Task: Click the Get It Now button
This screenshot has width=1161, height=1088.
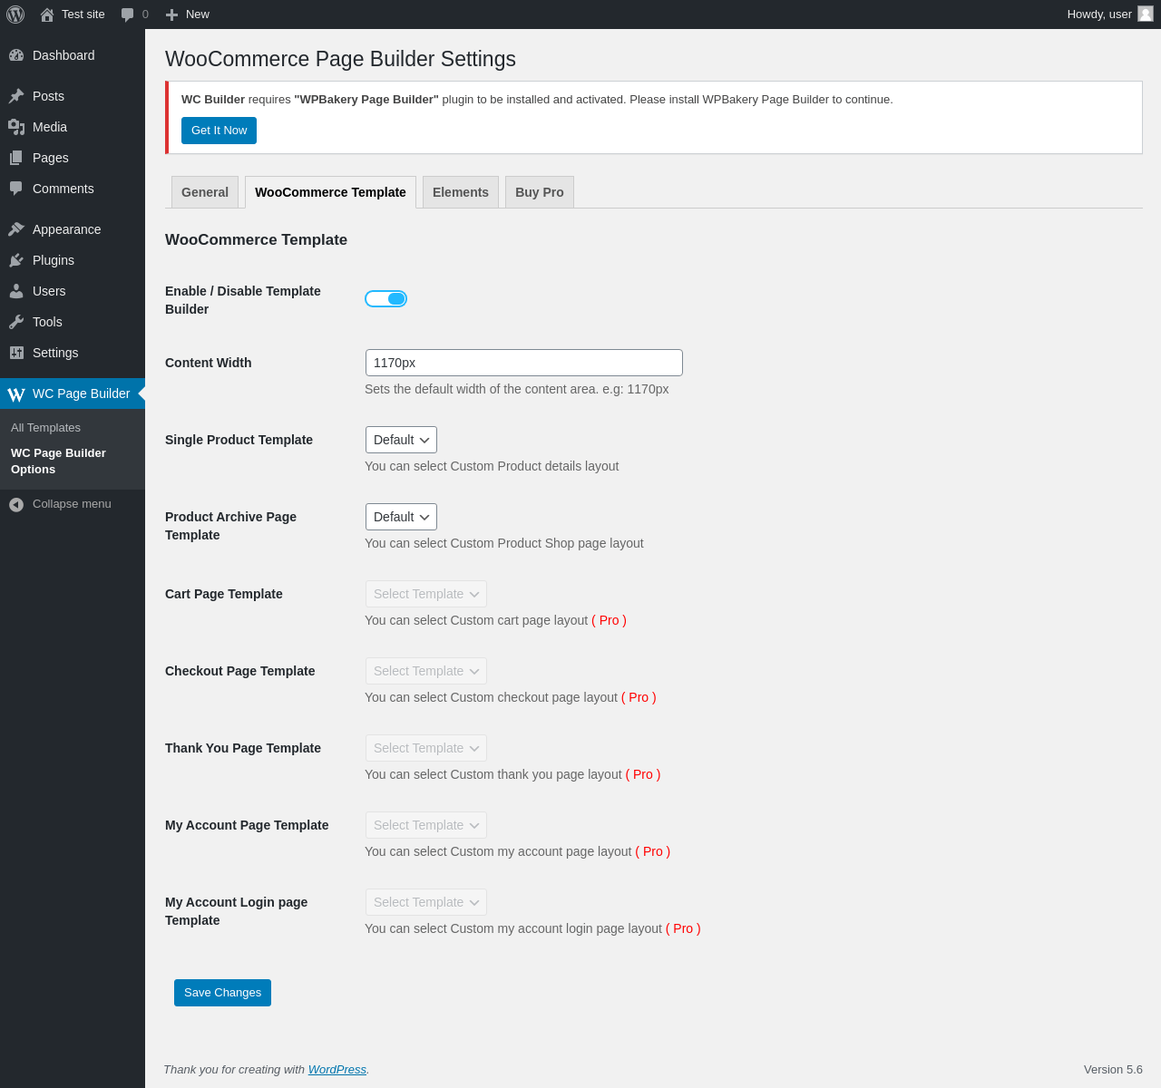Action: coord(219,131)
